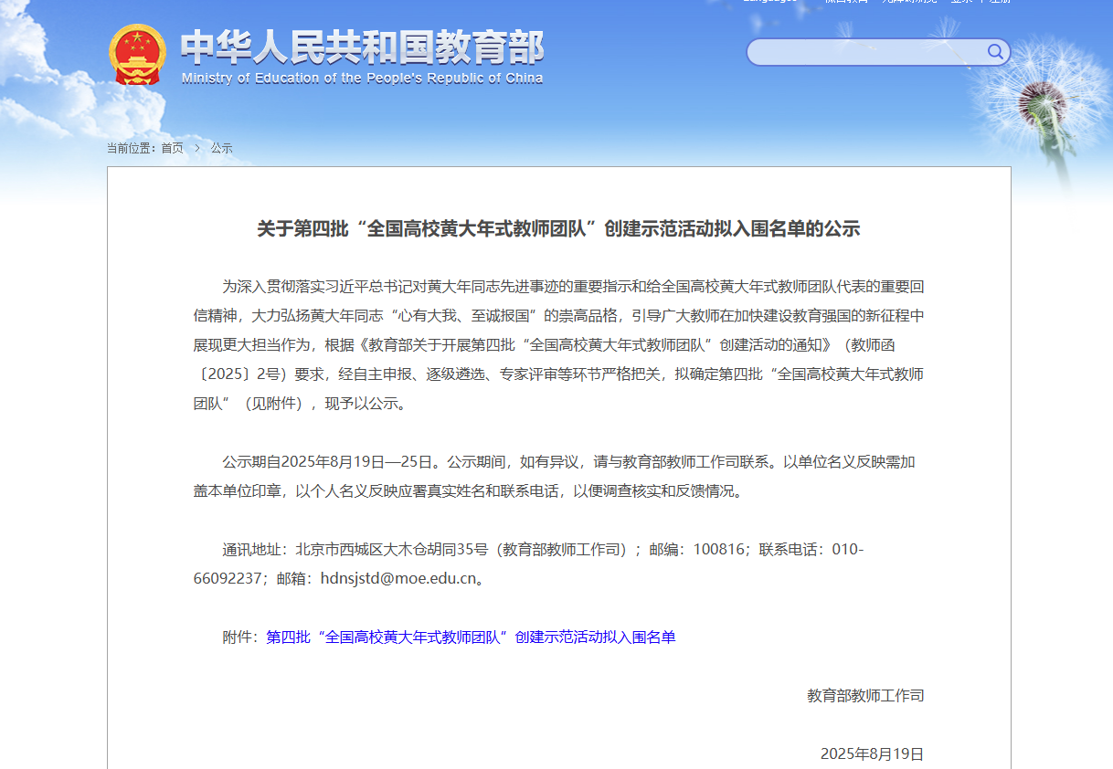Click the announcement headline 关于第四批…的公示
Viewport: 1113px width, 769px height.
click(x=558, y=229)
